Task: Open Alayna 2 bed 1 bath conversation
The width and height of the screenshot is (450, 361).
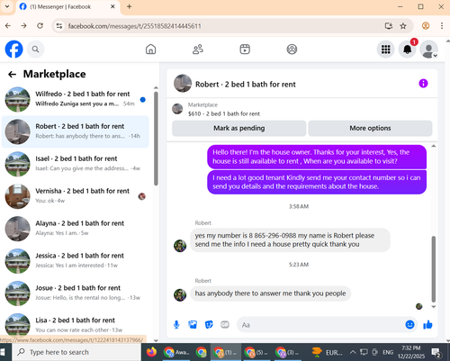Action: pyautogui.click(x=75, y=229)
